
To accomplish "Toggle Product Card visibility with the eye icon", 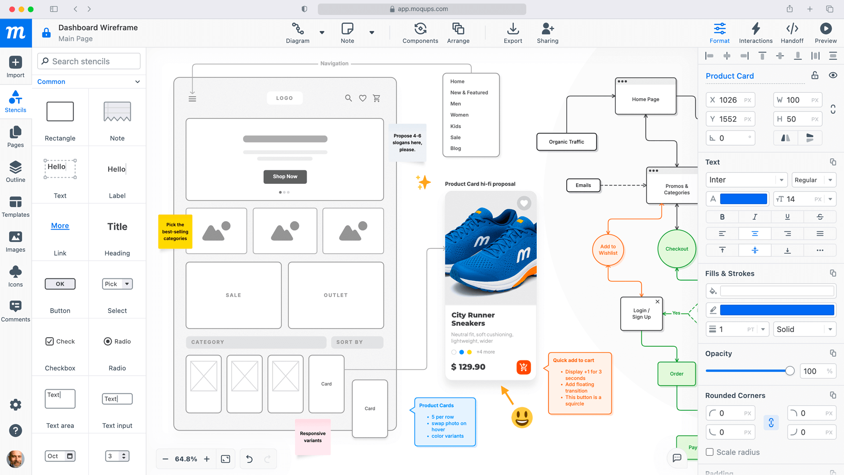I will coord(833,75).
